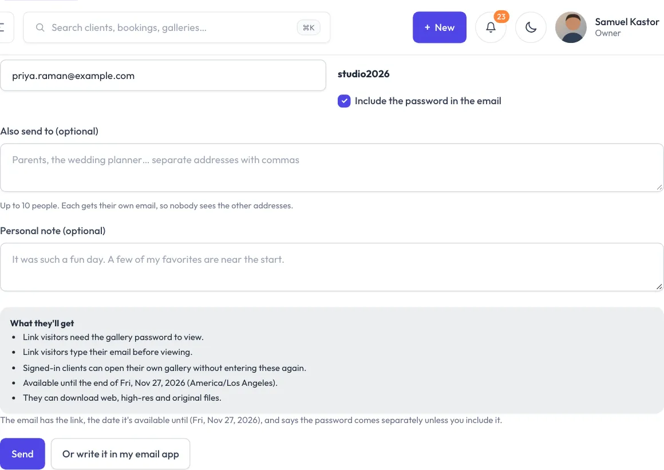Grab the Personal note textarea resize handle

(659, 286)
